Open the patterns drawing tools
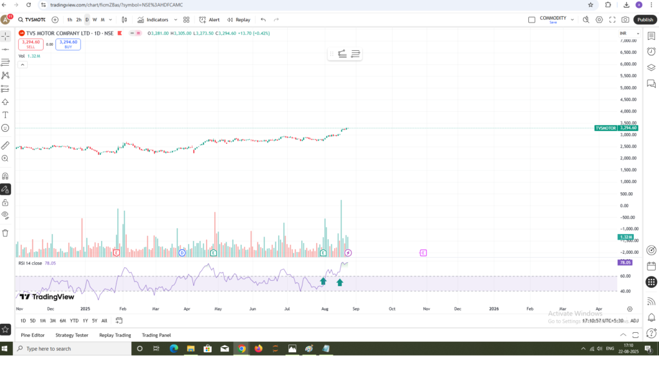 [5, 76]
